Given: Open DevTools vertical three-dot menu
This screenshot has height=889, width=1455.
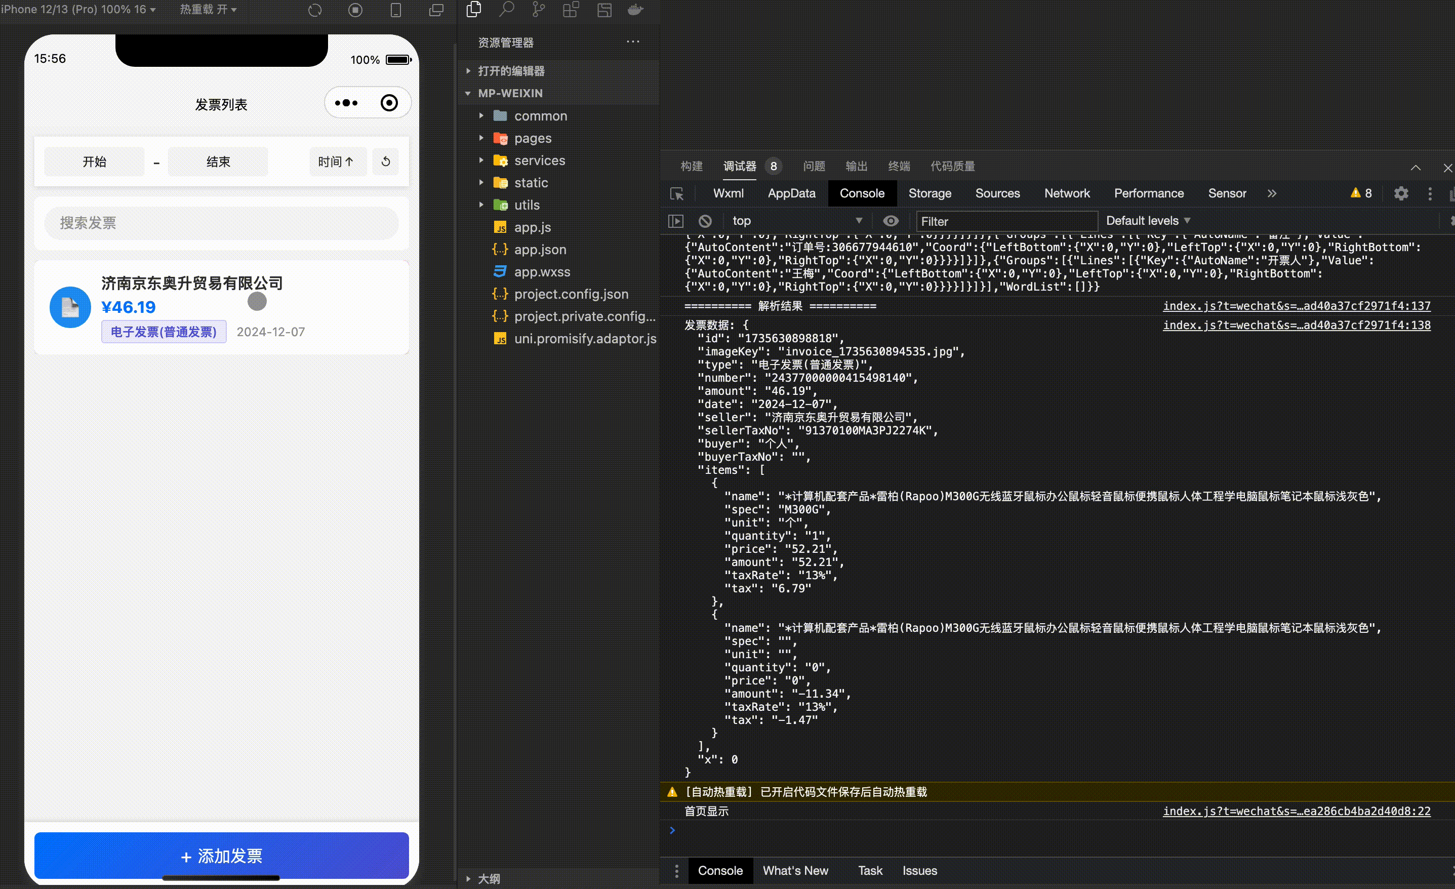Looking at the screenshot, I should point(1430,194).
